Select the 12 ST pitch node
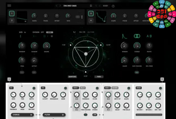The image size is (176, 119). pyautogui.click(x=101, y=45)
